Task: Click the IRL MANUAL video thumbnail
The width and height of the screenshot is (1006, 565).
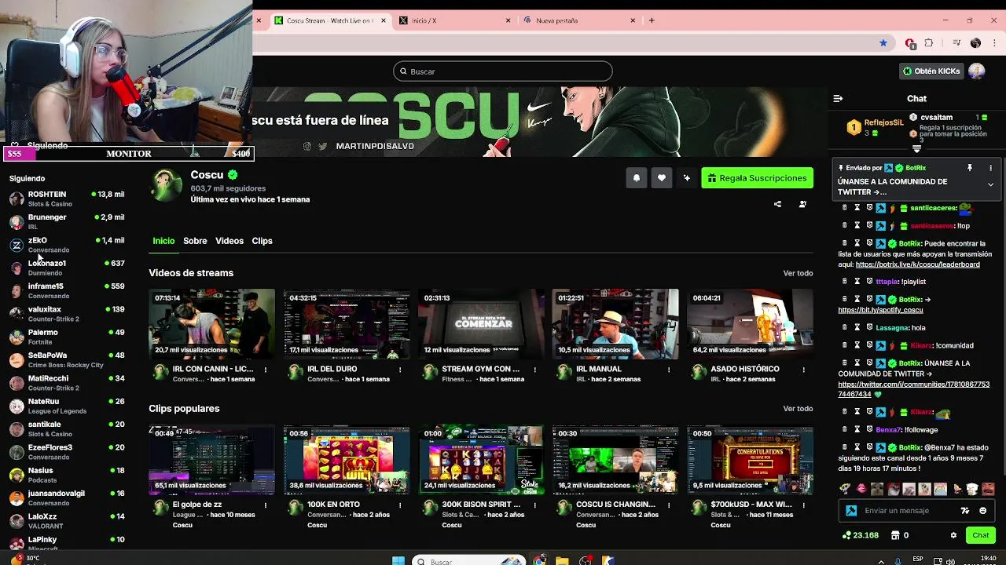Action: 615,324
